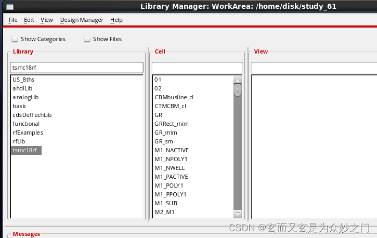Click the Cell list scrollbar thumb

tap(238, 90)
